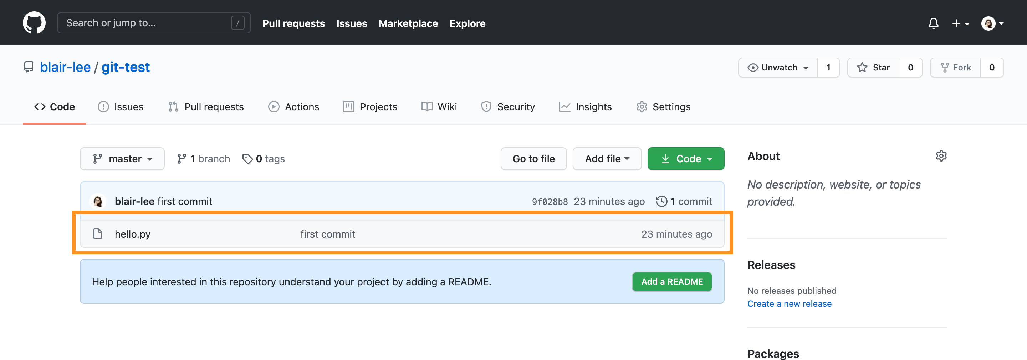Image resolution: width=1027 pixels, height=360 pixels.
Task: Open the About settings gear icon
Action: pyautogui.click(x=941, y=156)
